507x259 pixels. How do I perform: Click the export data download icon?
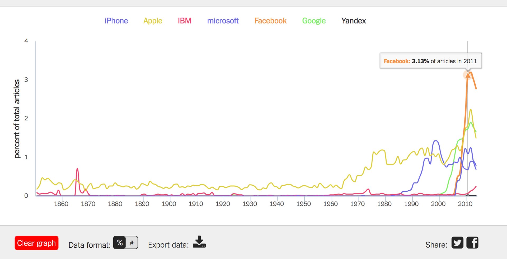click(x=199, y=242)
